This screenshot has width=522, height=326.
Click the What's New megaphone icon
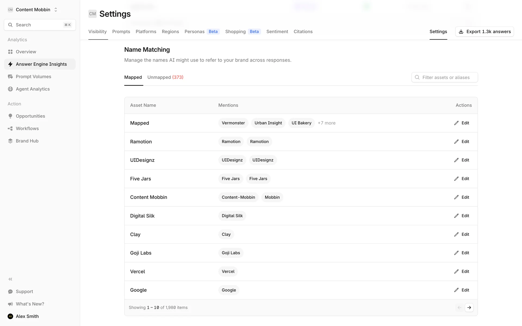[10, 304]
